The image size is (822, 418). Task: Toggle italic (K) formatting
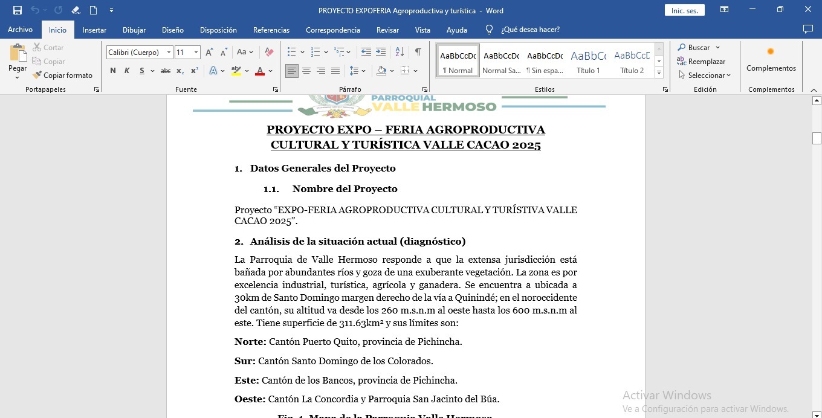(x=127, y=71)
